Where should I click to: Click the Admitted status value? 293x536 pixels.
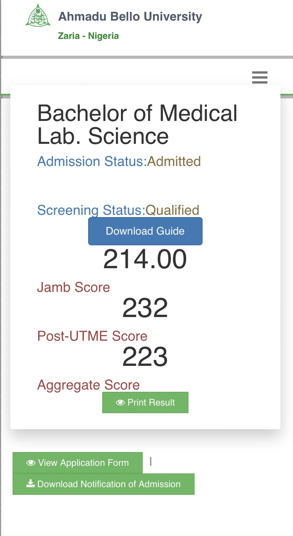click(x=174, y=161)
